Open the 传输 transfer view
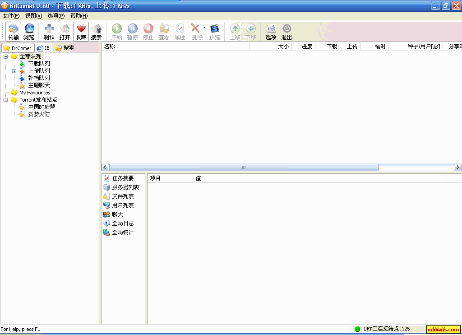This screenshot has width=462, height=335. 13,32
